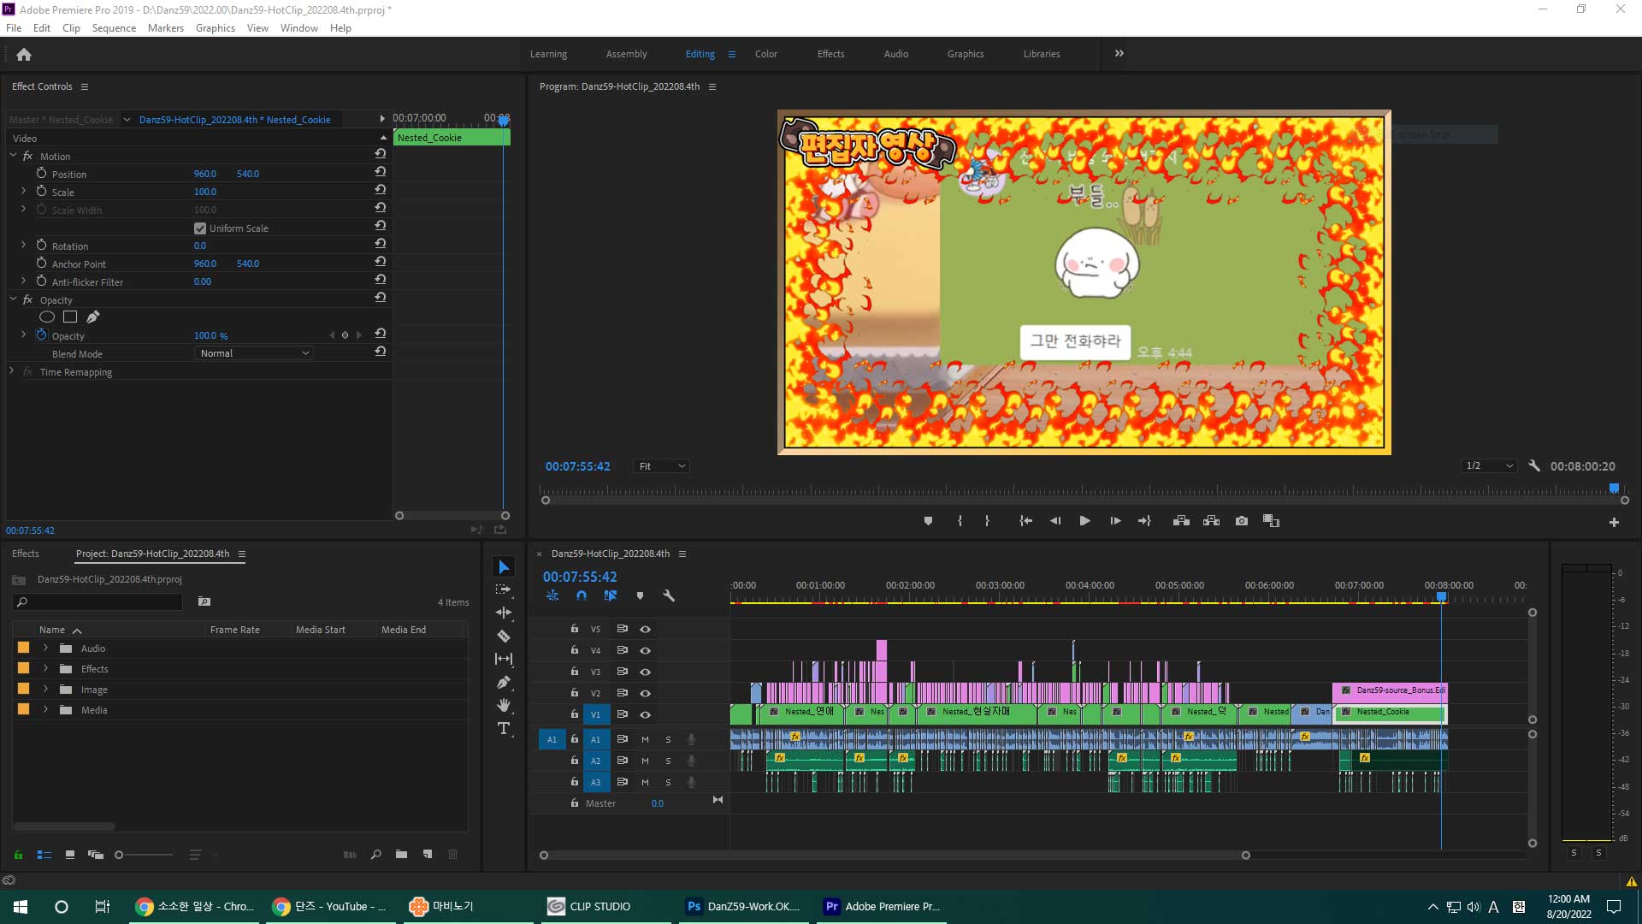Screen dimensions: 1642x924
Task: Open the Blend Mode Normal dropdown
Action: pyautogui.click(x=254, y=353)
